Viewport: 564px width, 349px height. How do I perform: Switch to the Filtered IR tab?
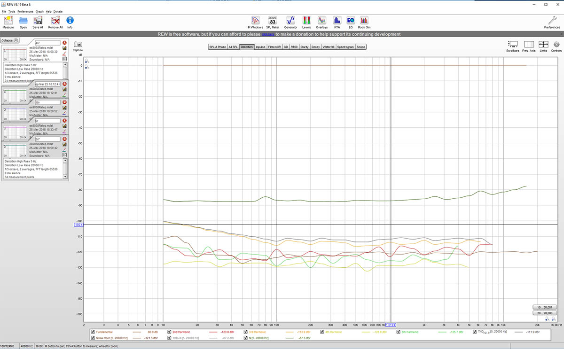click(x=274, y=47)
